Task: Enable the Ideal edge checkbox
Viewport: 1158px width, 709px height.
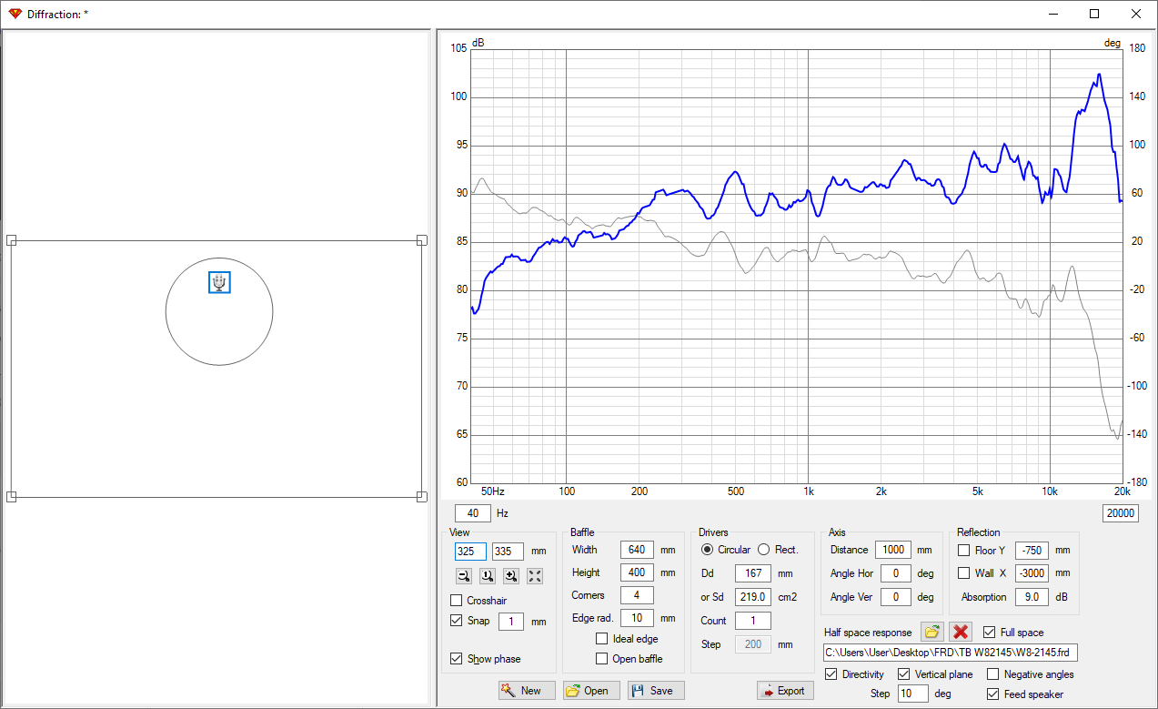Action: click(x=601, y=639)
